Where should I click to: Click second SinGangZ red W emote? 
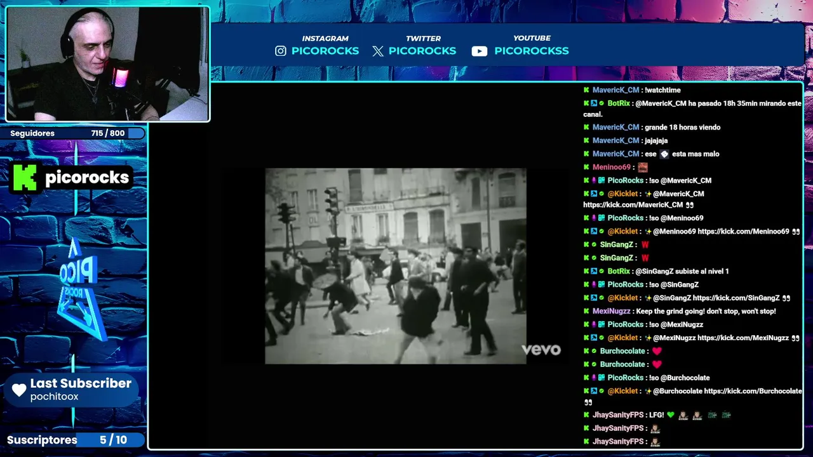645,258
